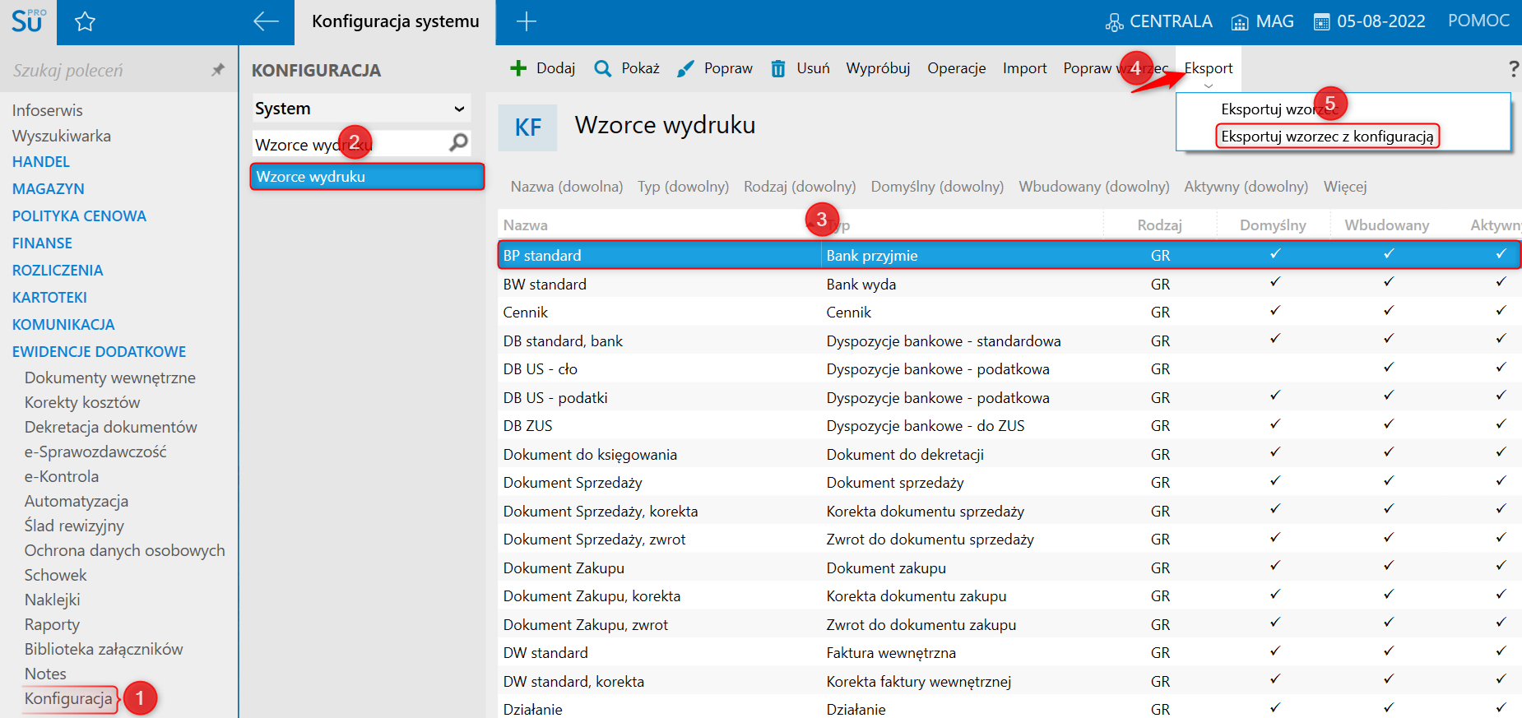Expand the Nazwa (dowolna) filter
The image size is (1522, 718).
(567, 187)
